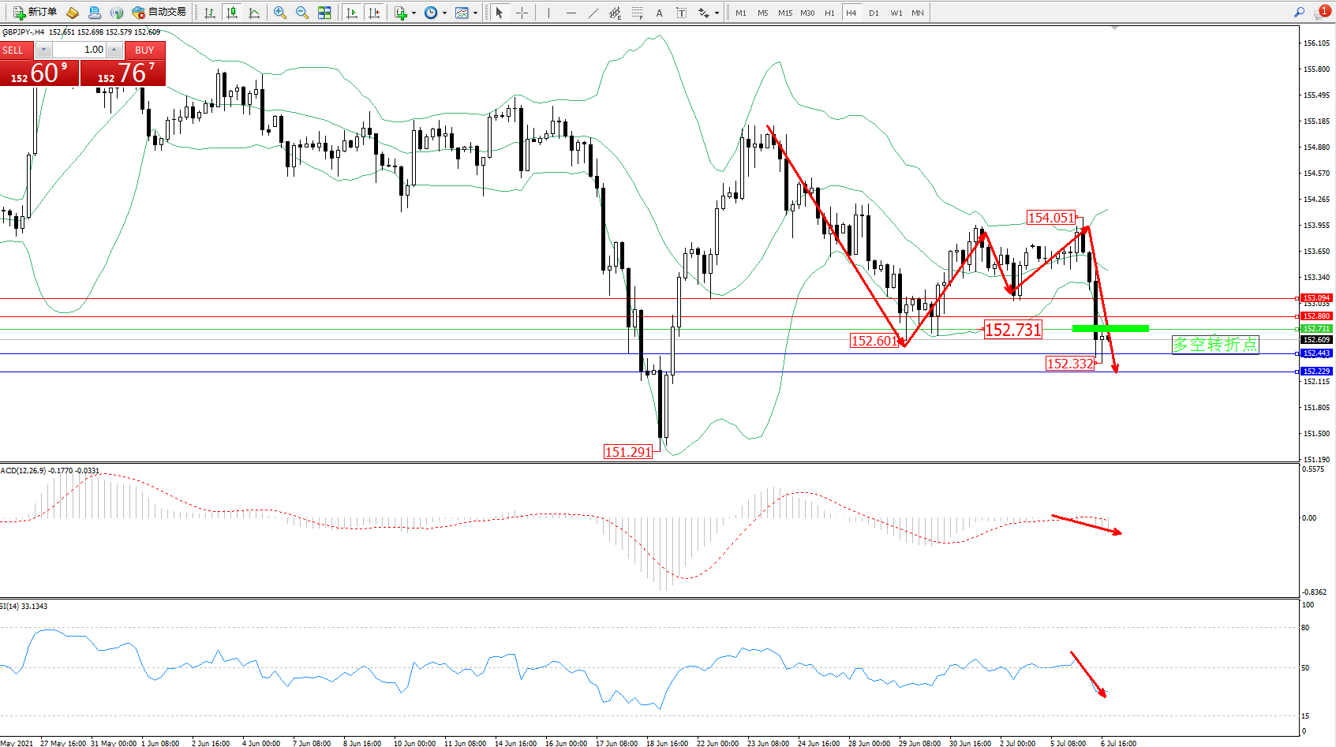Switch chart to bar chart display

(x=210, y=13)
